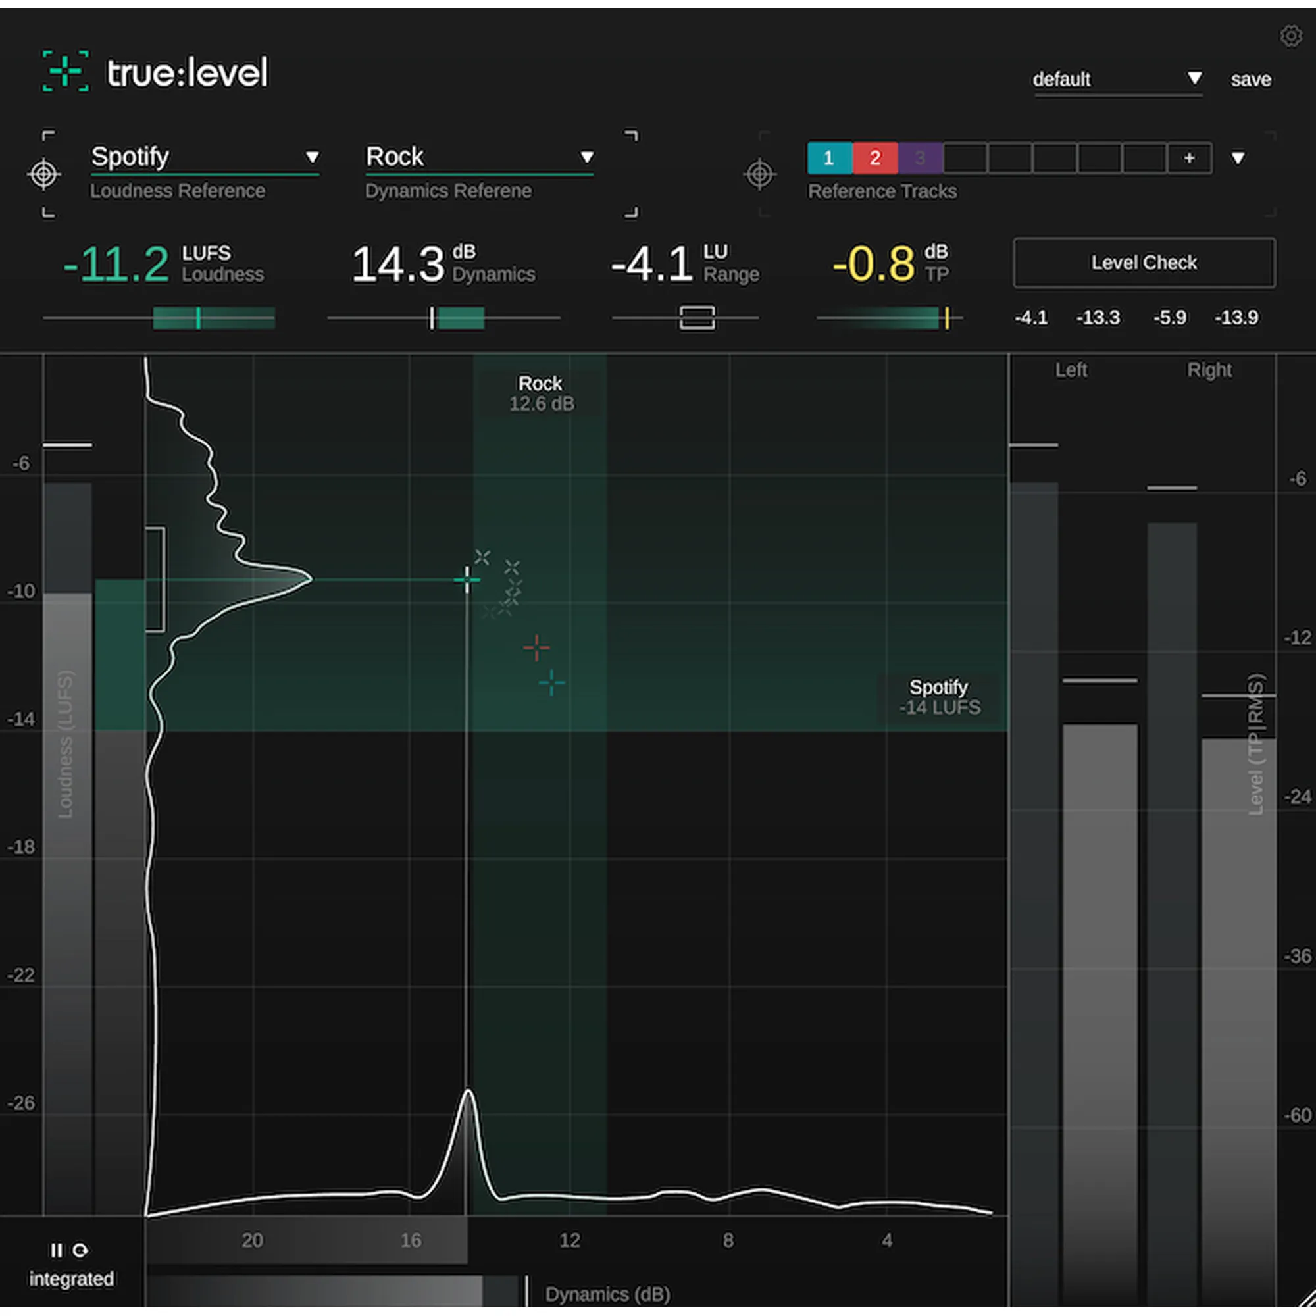Click the Level Check button
Viewport: 1316px width, 1316px height.
tap(1144, 263)
